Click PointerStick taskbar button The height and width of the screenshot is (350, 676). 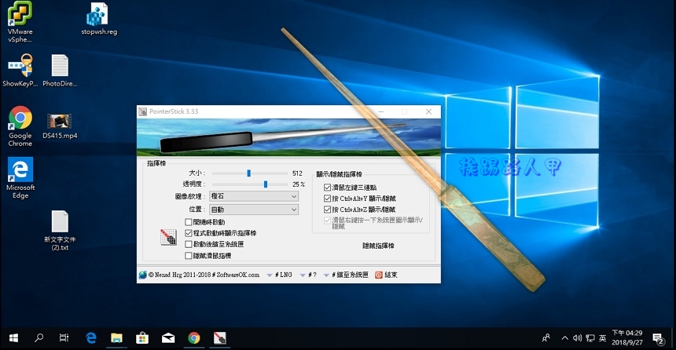220,338
